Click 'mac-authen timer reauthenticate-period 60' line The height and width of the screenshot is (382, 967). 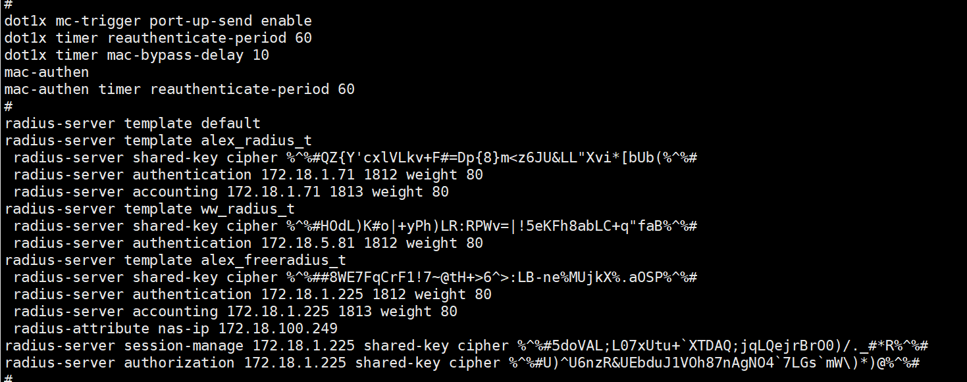pyautogui.click(x=179, y=89)
